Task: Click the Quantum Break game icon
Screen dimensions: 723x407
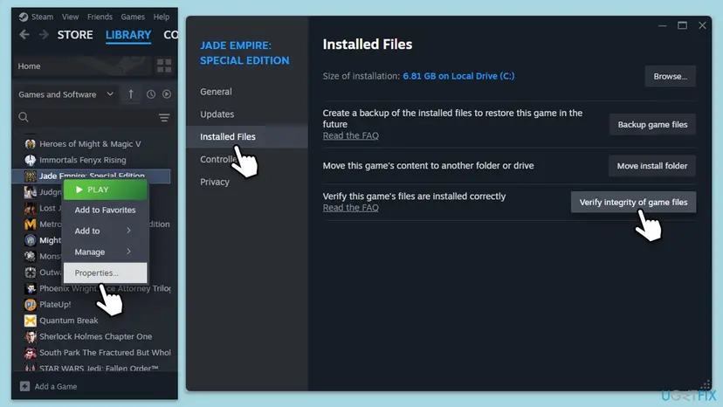Action: pyautogui.click(x=31, y=321)
